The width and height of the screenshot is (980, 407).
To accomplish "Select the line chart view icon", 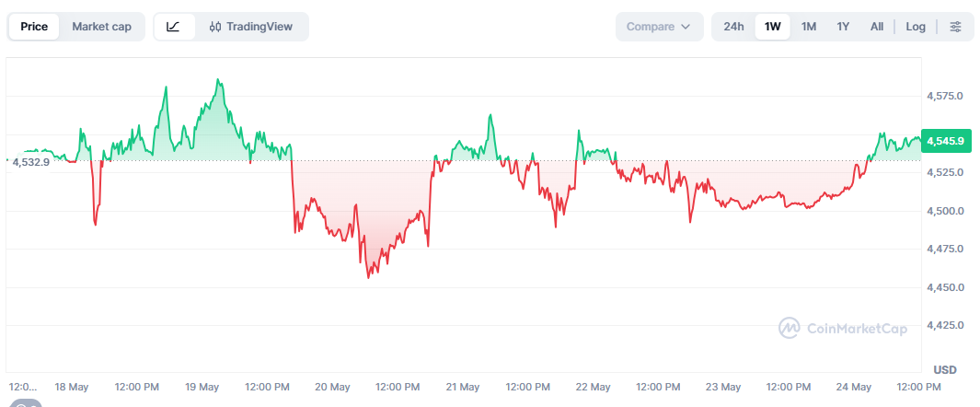I will coord(174,27).
